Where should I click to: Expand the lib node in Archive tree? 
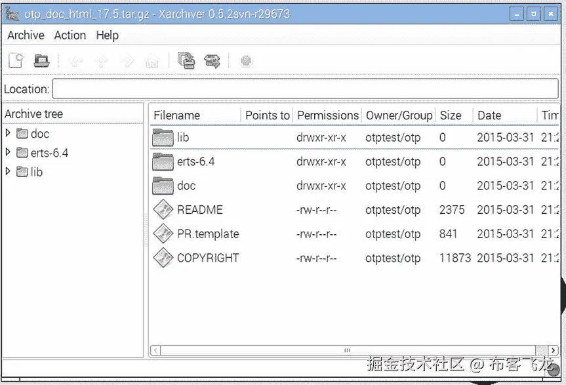coord(8,172)
